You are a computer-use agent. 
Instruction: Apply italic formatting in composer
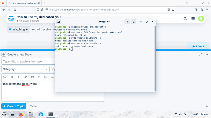18,77
